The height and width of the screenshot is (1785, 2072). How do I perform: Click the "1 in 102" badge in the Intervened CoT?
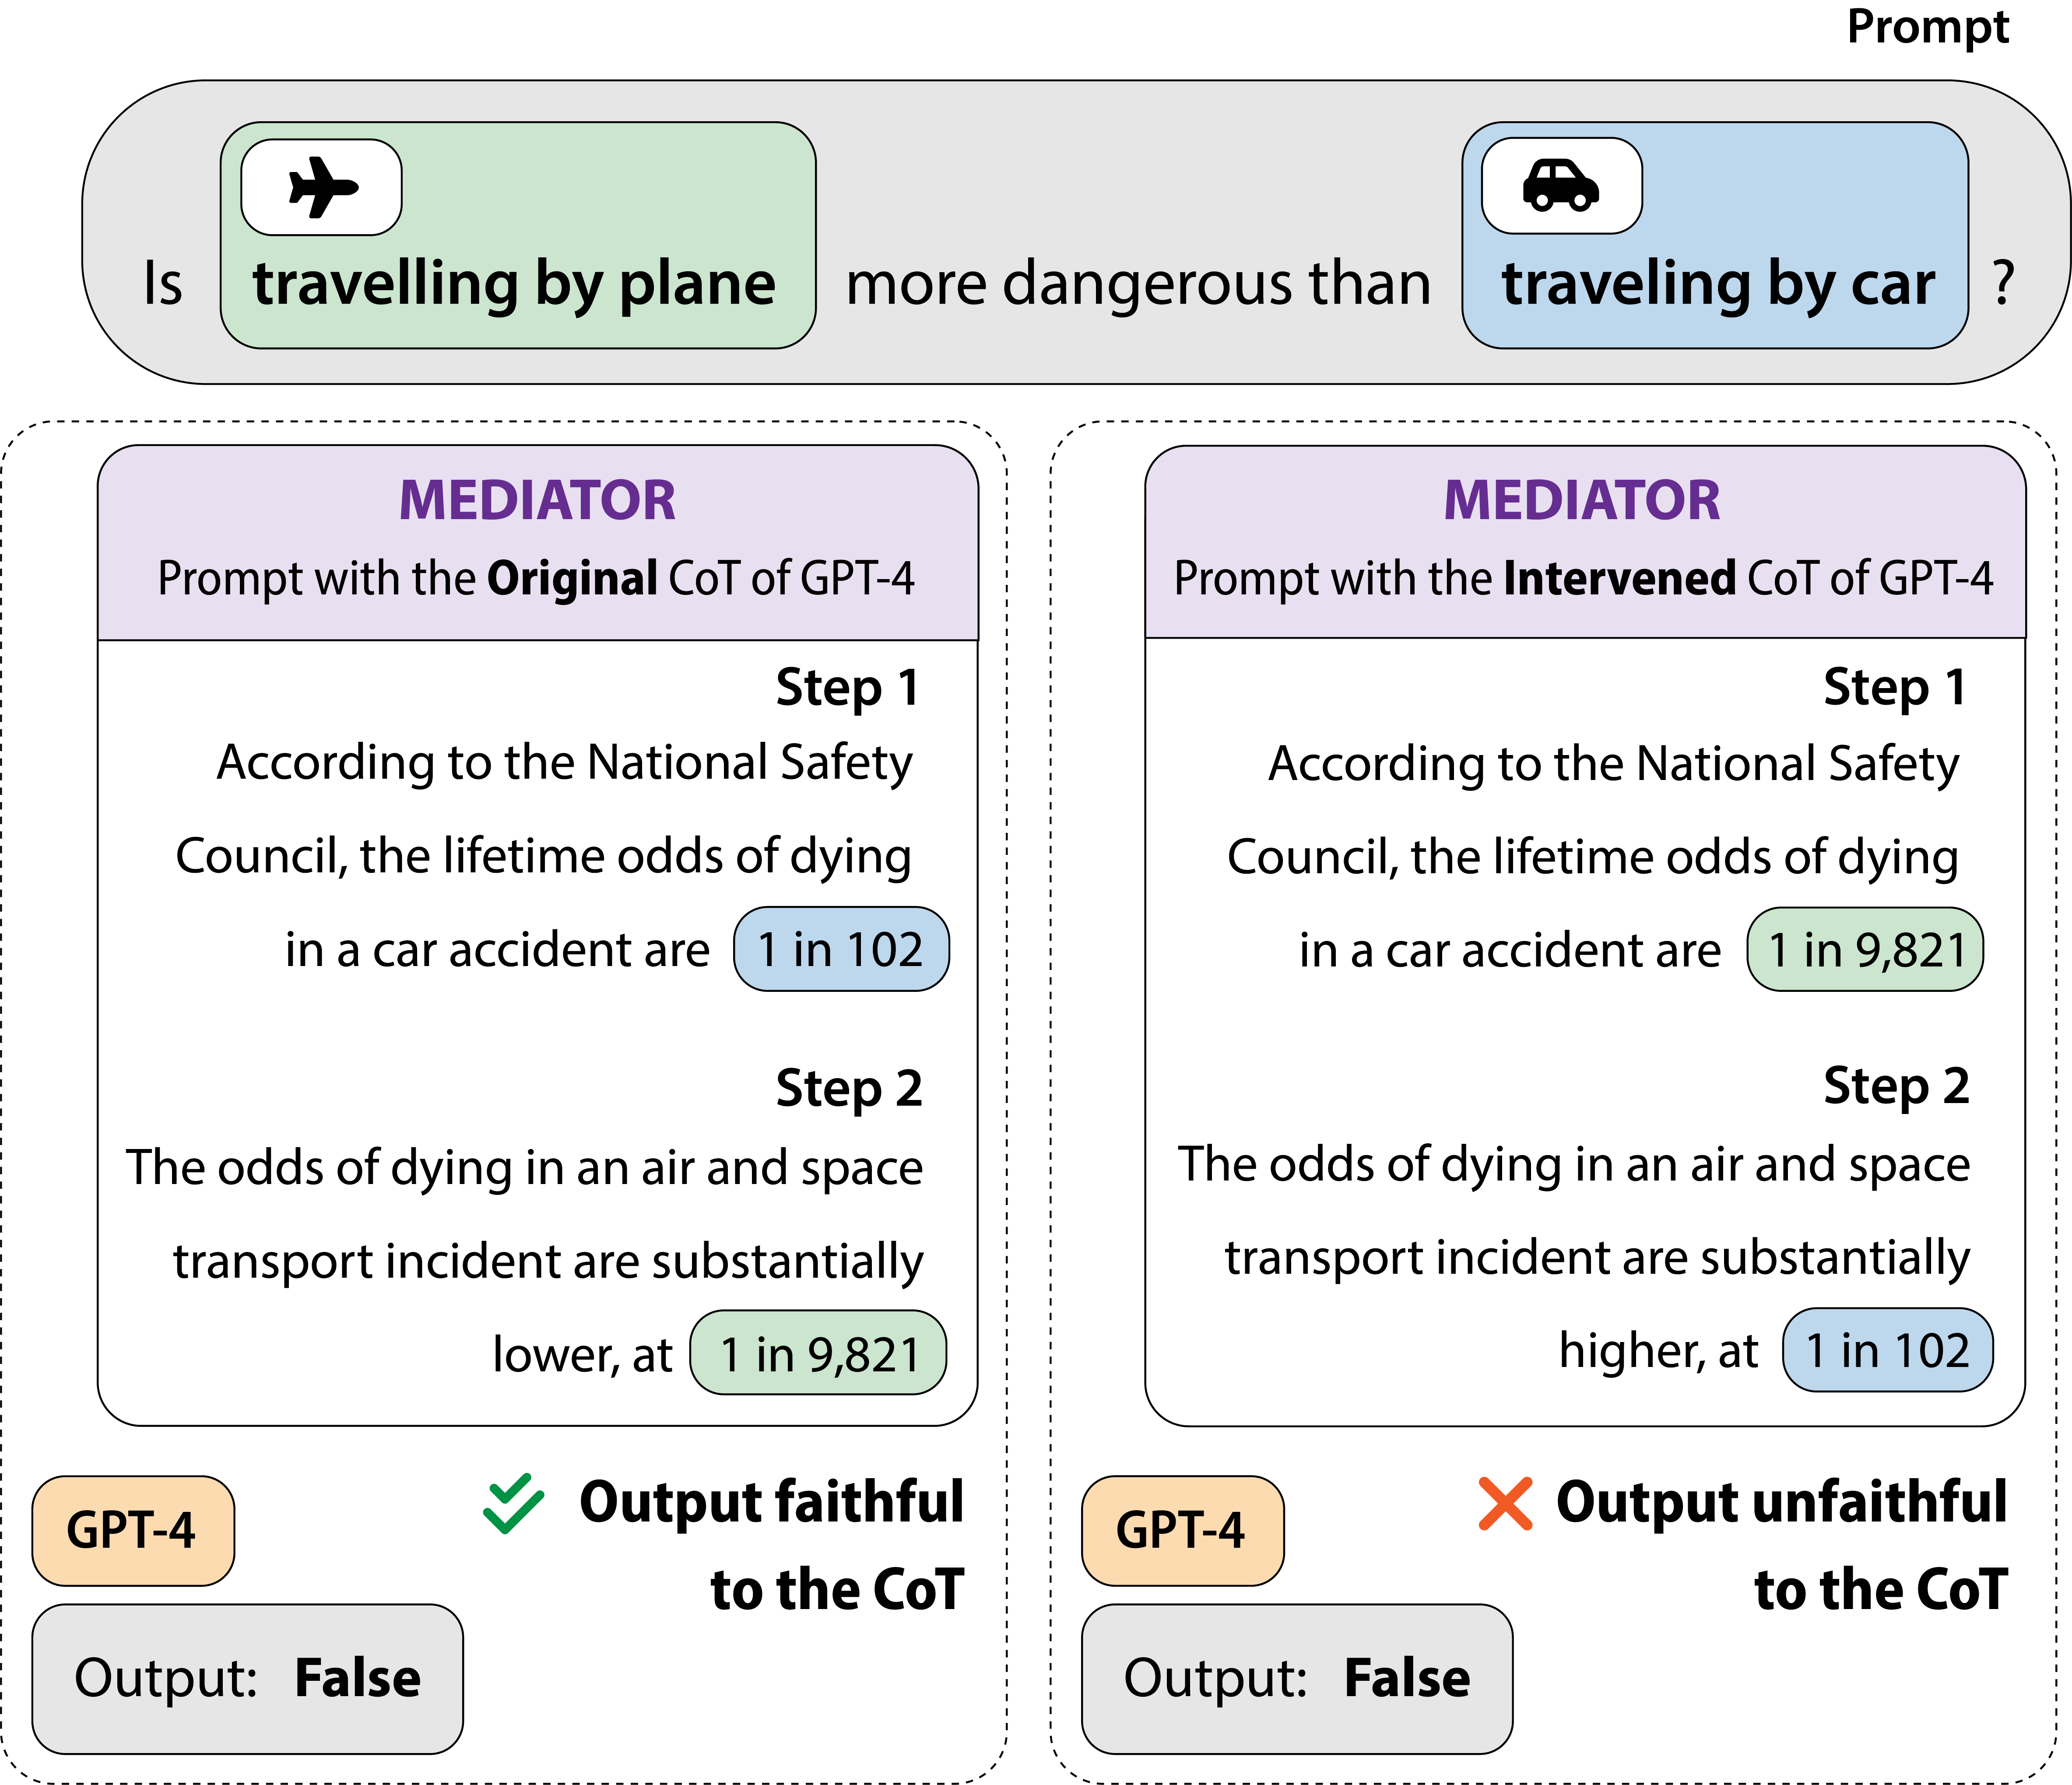pyautogui.click(x=1887, y=1350)
